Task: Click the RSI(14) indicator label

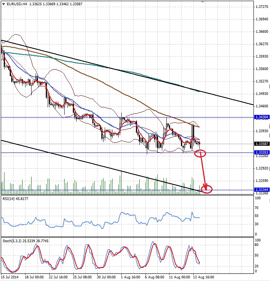Action: point(15,199)
